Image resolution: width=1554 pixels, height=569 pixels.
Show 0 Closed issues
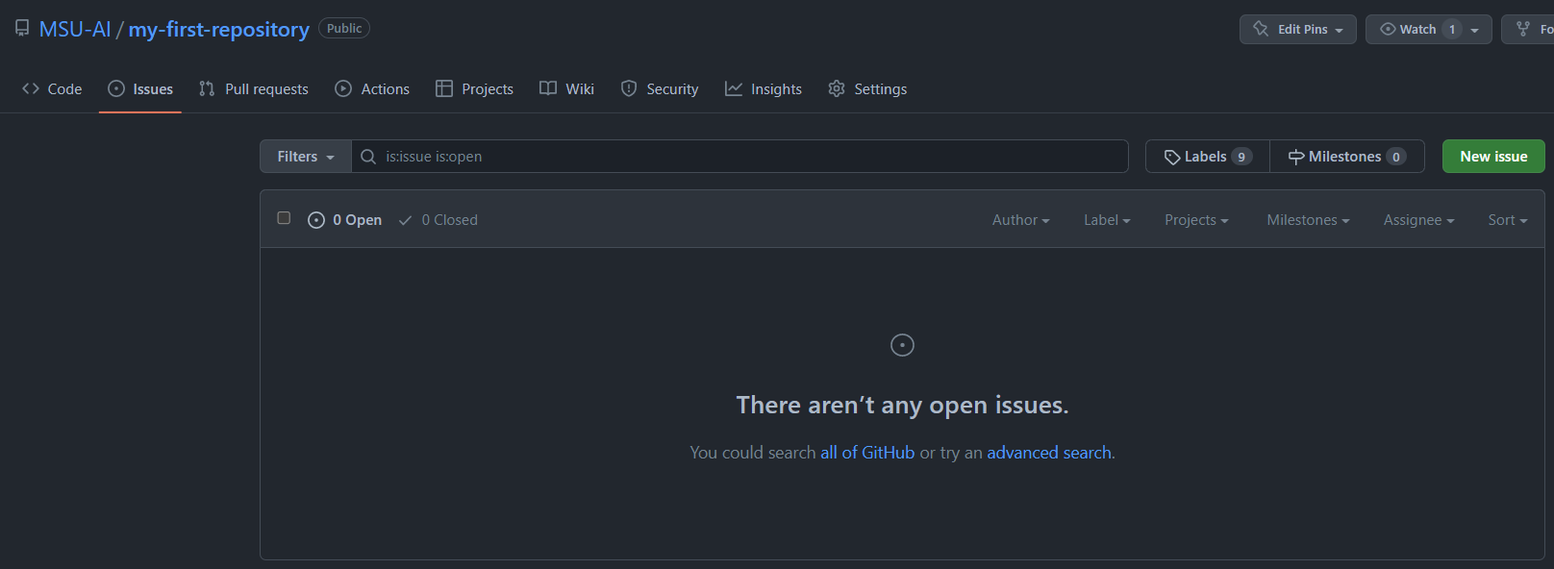point(439,220)
